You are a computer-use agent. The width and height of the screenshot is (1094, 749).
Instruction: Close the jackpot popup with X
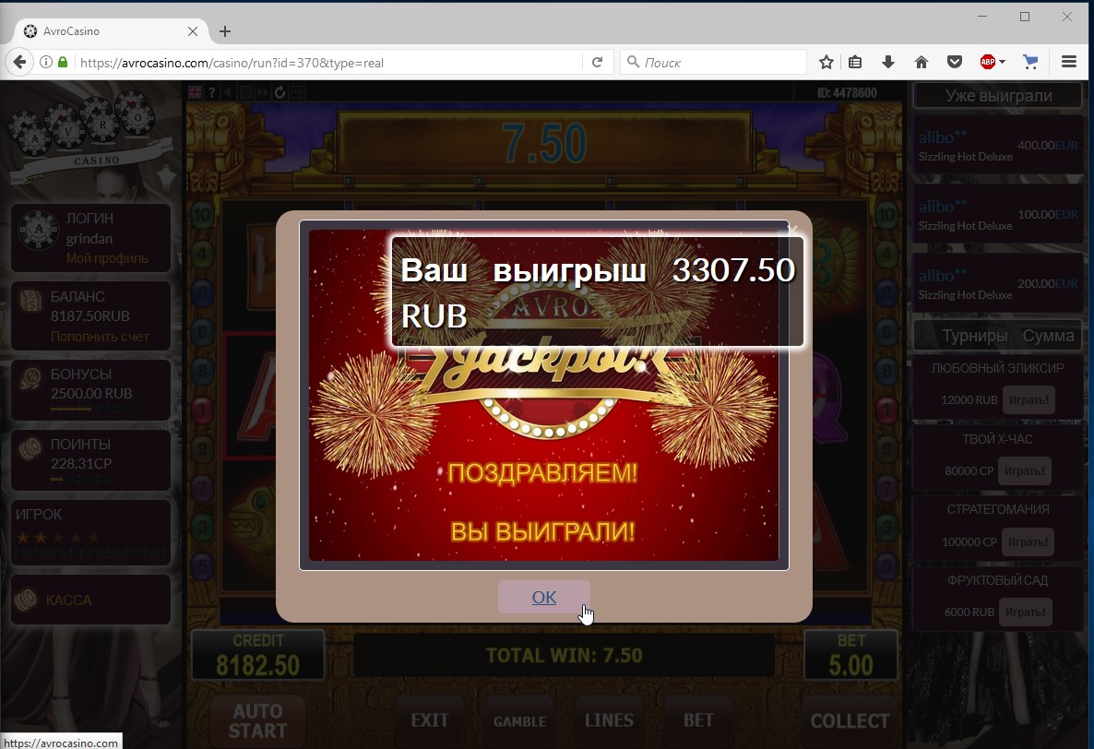pos(791,229)
